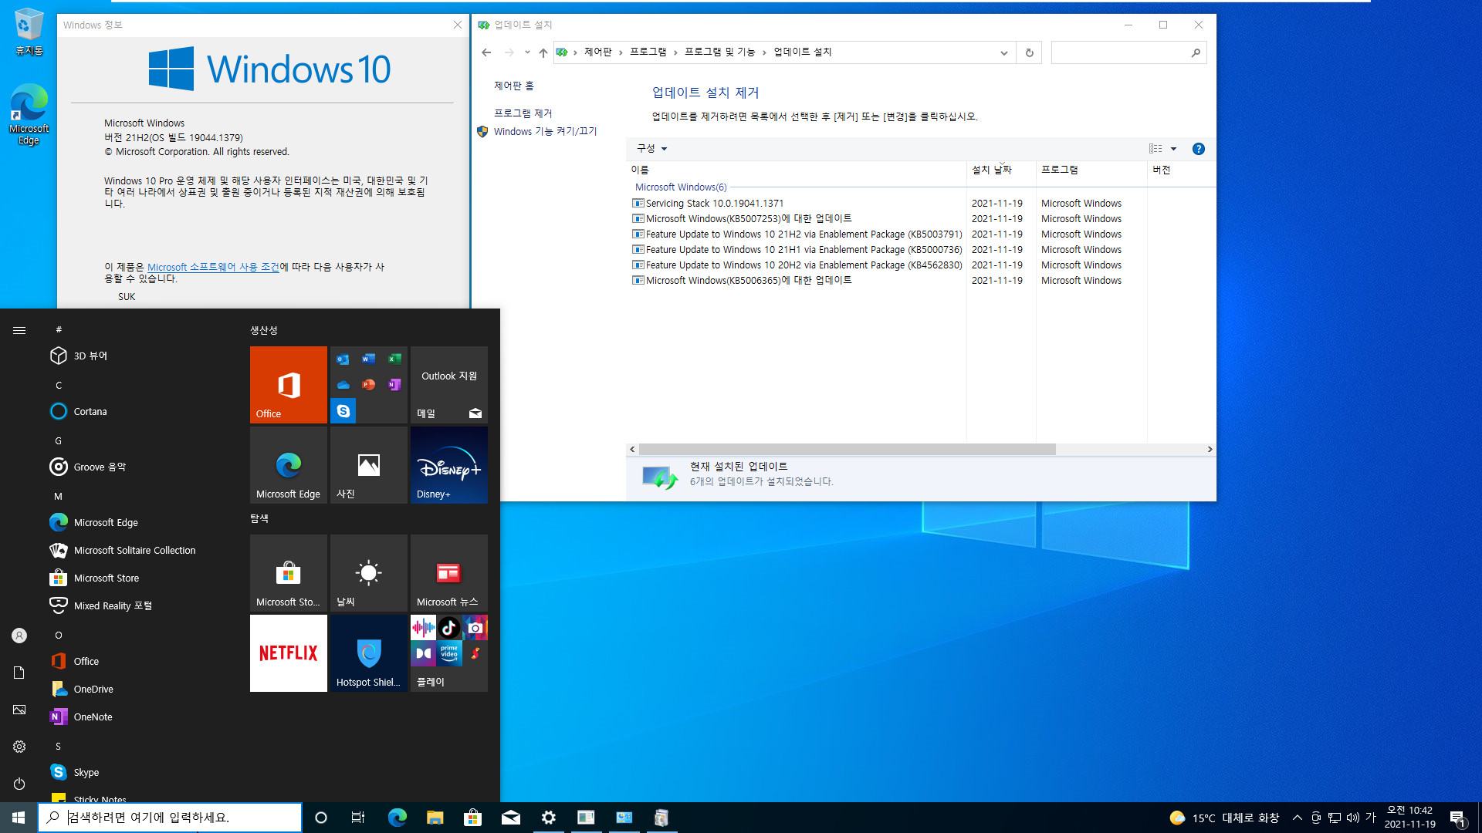
Task: Open the Office tile in Start menu
Action: point(288,384)
